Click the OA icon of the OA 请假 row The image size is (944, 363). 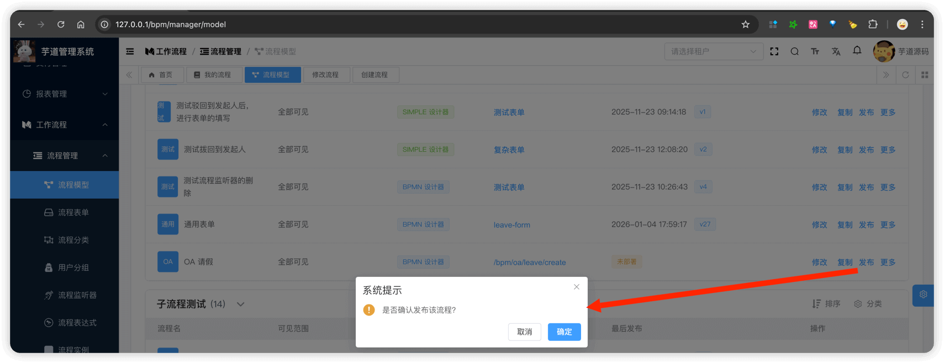pos(168,261)
